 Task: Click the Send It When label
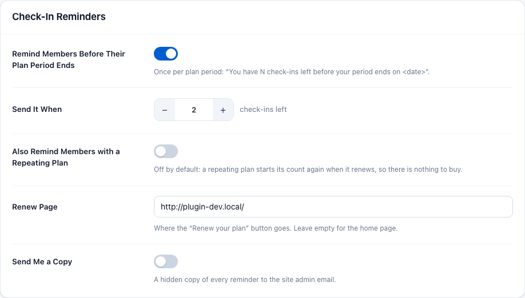coord(37,110)
